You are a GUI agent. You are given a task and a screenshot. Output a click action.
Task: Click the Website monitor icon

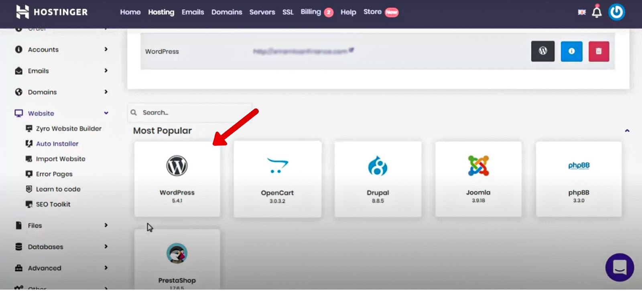[18, 113]
